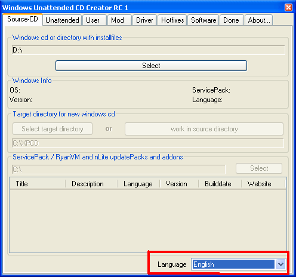Click the ServicePack Select button
296x277 pixels.
(259, 168)
